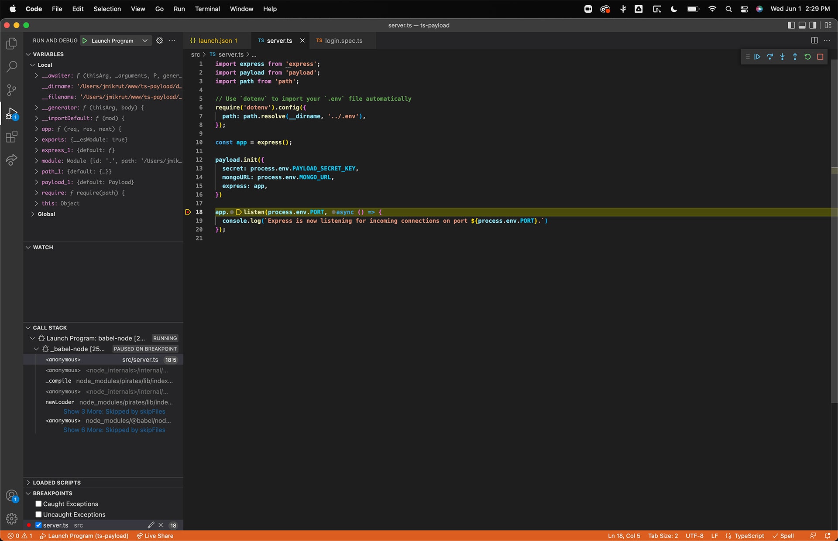This screenshot has width=838, height=541.
Task: Click the Restart debug session icon
Action: 807,57
